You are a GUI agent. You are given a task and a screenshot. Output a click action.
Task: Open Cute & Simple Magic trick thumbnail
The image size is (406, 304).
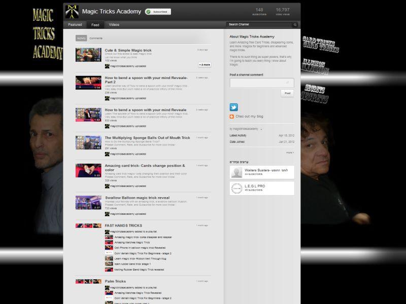(88, 55)
